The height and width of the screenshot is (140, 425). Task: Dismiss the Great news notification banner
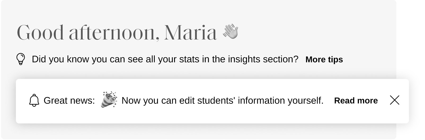click(395, 100)
